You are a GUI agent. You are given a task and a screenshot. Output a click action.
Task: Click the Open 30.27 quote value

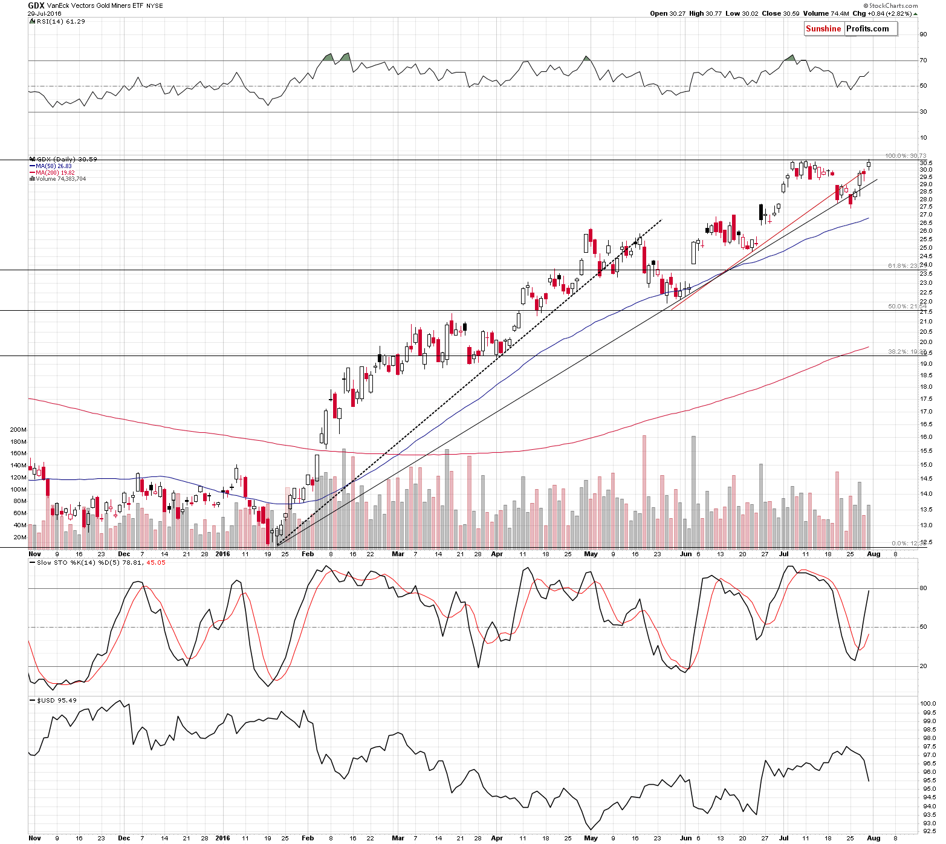668,13
